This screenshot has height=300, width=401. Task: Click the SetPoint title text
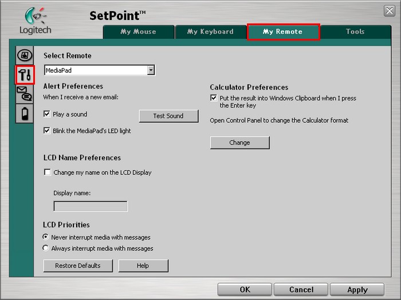pyautogui.click(x=117, y=16)
